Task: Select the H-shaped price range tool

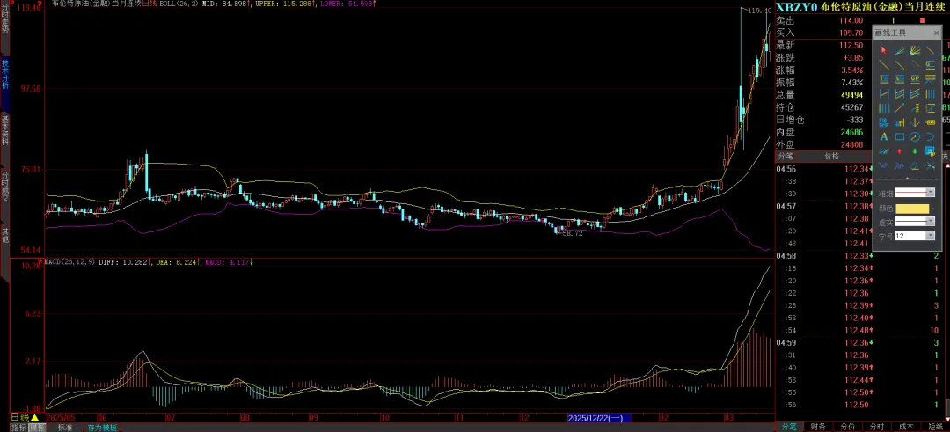Action: pyautogui.click(x=884, y=92)
